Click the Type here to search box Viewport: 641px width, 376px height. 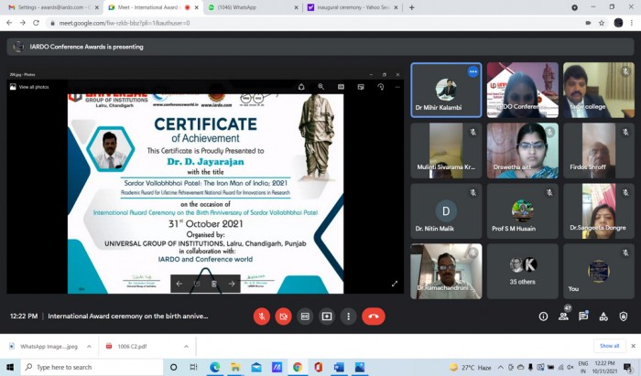point(92,367)
